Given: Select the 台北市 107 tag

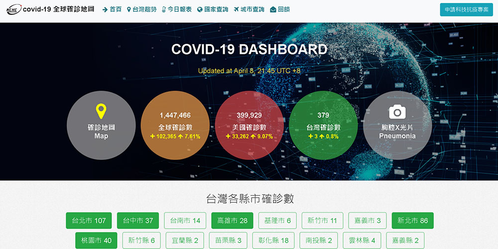Looking at the screenshot, I should [x=89, y=221].
